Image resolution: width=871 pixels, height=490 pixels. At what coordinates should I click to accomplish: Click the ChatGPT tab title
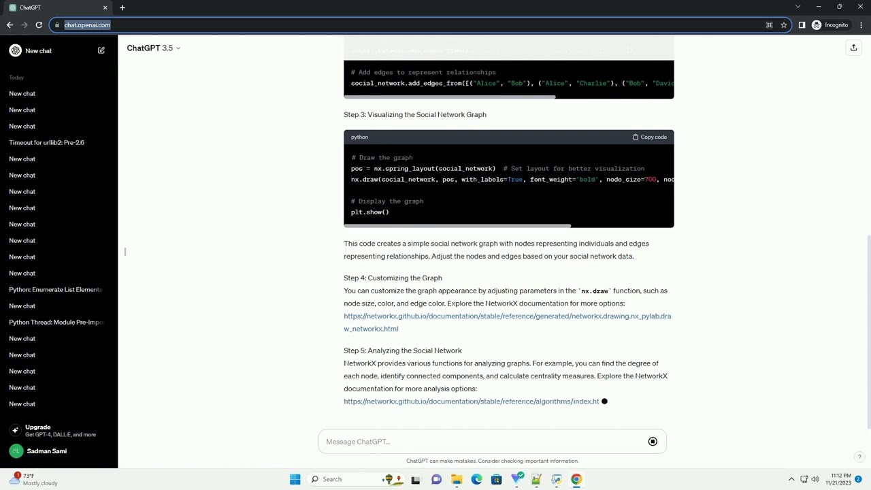(x=30, y=7)
